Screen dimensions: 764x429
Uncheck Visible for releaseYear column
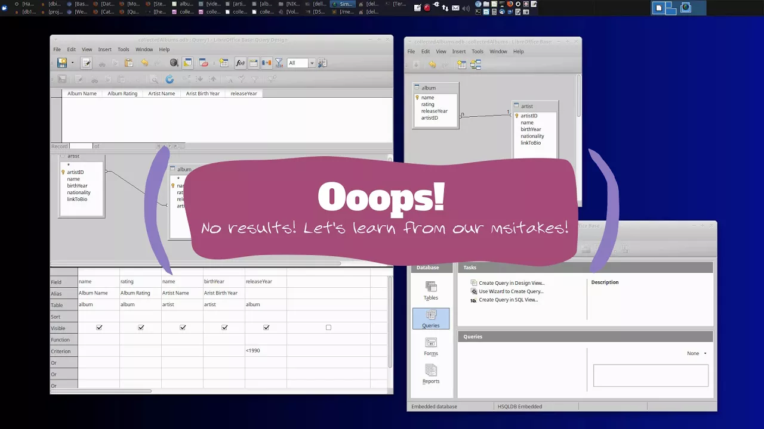tap(266, 328)
